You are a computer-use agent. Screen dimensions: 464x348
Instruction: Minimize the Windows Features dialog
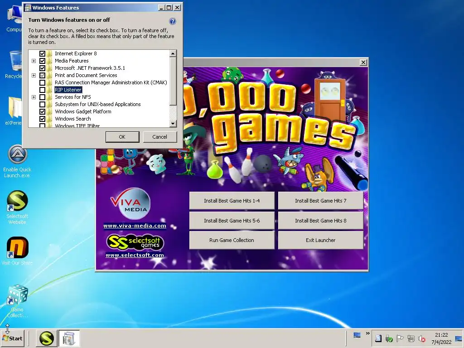click(161, 8)
